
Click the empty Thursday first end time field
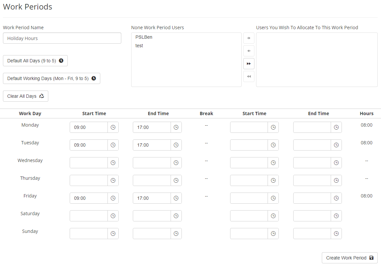[x=152, y=180]
